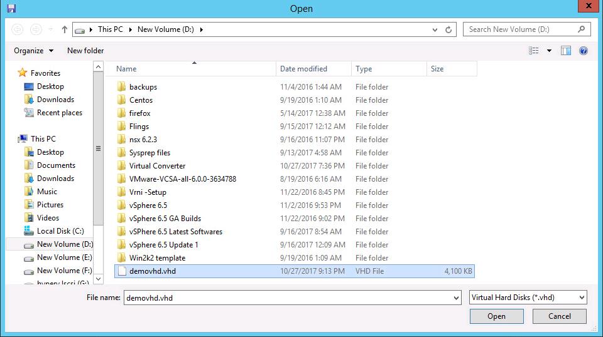Image resolution: width=603 pixels, height=337 pixels.
Task: Select the vSphere 6.5 folder name
Action: click(148, 205)
